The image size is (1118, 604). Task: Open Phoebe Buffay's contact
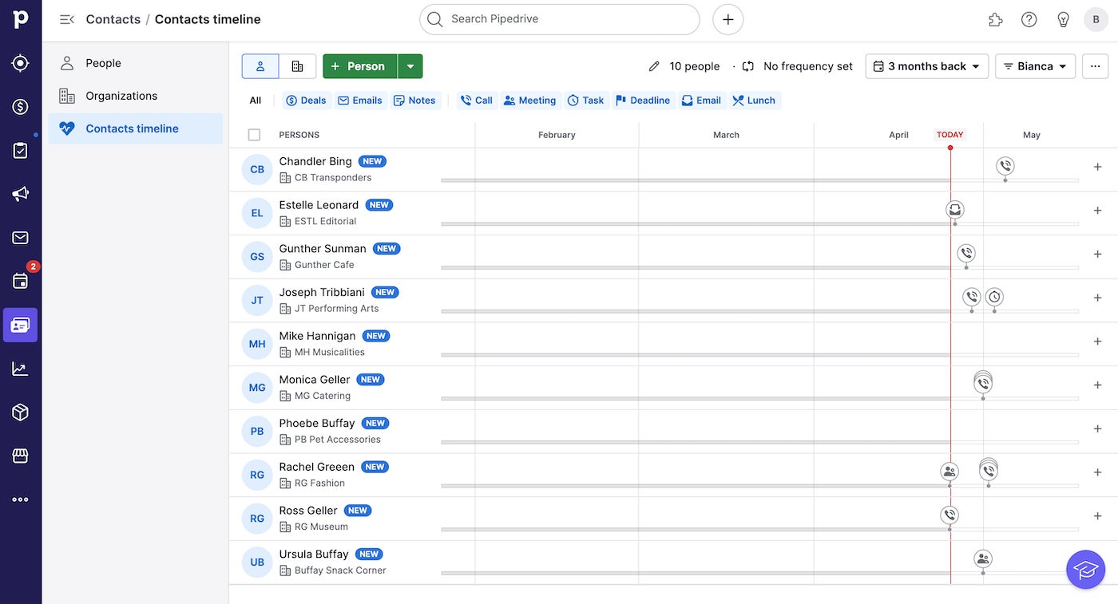(x=317, y=423)
